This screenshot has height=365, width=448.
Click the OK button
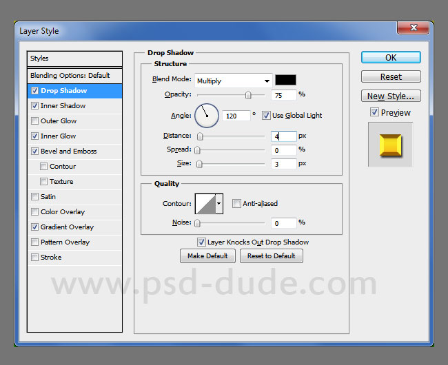click(391, 57)
